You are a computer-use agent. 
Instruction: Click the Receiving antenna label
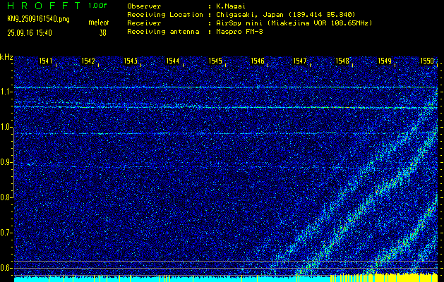pyautogui.click(x=163, y=32)
